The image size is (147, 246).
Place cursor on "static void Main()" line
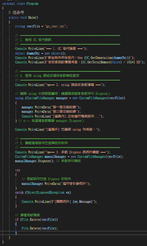coord(23,18)
